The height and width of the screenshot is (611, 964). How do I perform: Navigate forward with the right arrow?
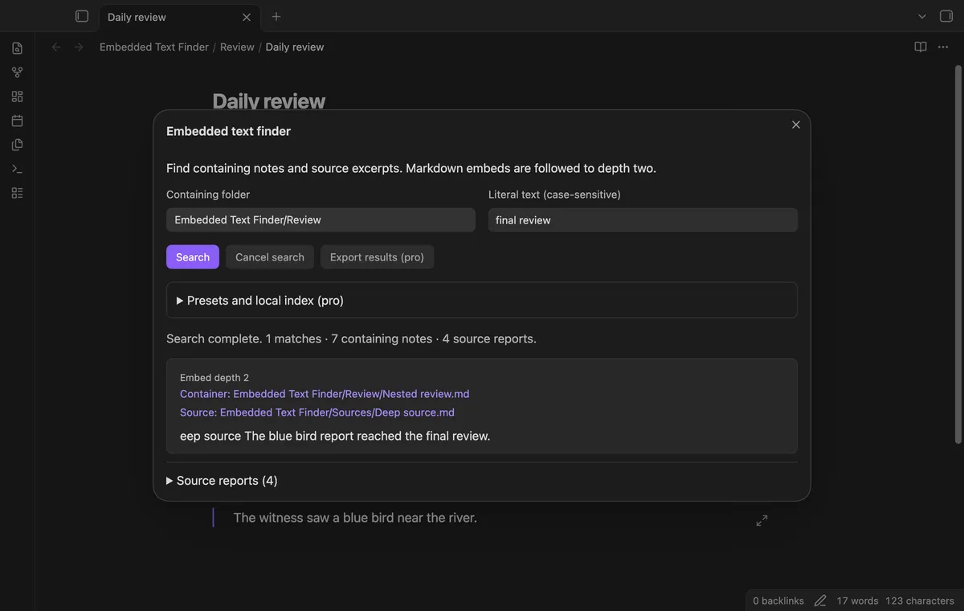pos(79,47)
